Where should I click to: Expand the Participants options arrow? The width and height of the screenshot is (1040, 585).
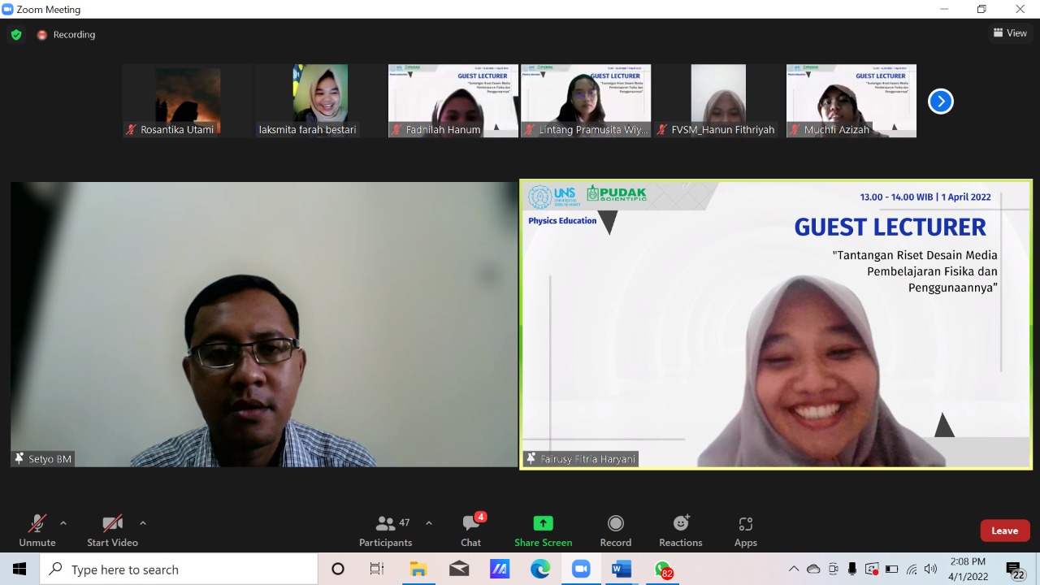429,523
